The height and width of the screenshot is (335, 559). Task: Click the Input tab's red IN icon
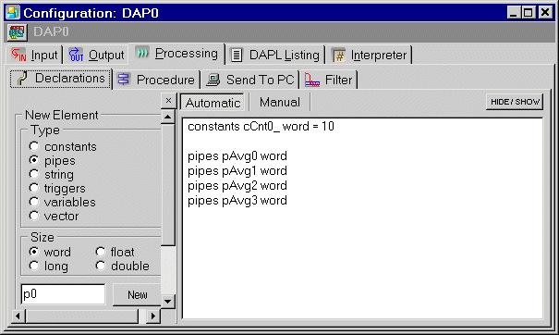(x=18, y=55)
